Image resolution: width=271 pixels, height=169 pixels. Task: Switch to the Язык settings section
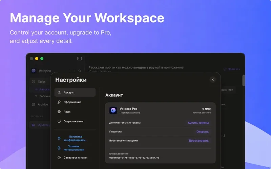(75, 112)
